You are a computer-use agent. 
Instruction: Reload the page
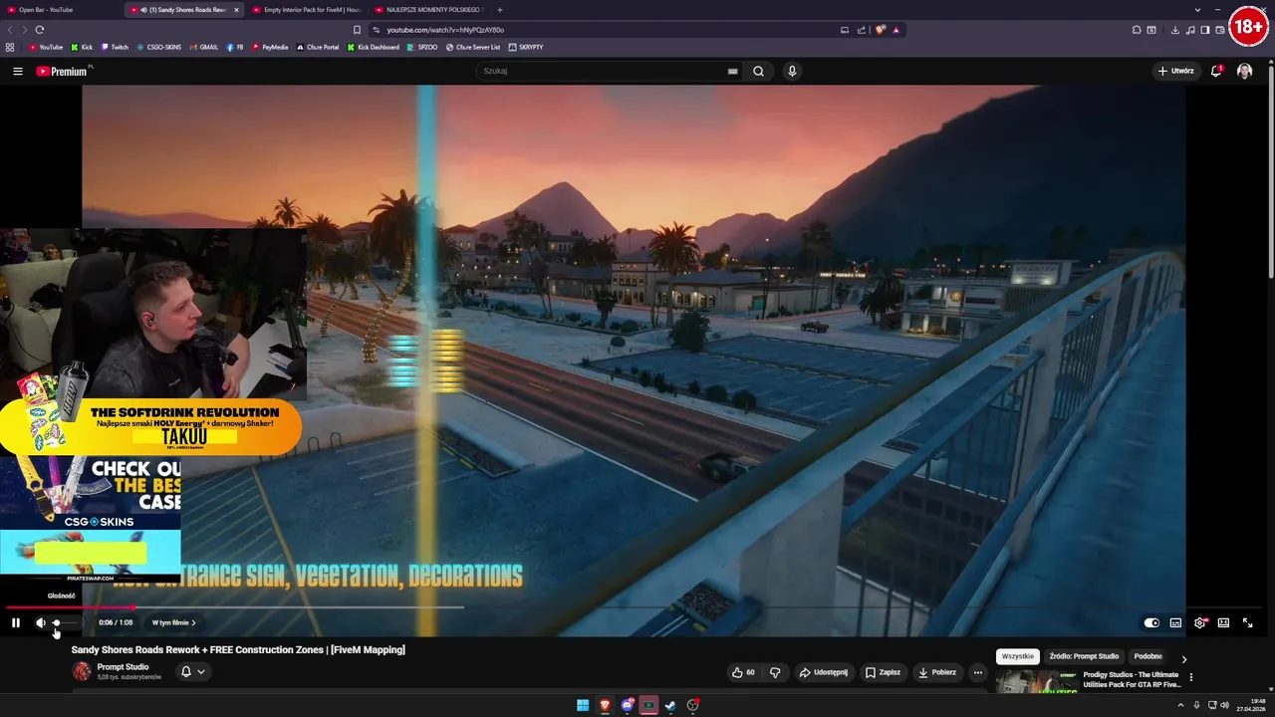coord(40,30)
